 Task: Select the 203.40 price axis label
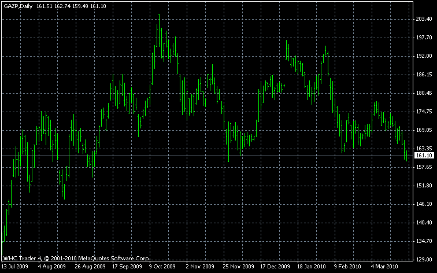point(424,19)
